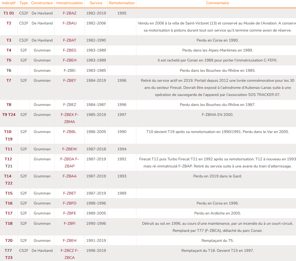Viewport: 296px width, 261px height.
Task: Open the T4 indicatif link
Action: [x=9, y=50]
